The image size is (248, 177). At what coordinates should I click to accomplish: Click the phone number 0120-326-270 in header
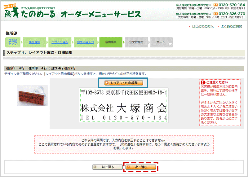232,14
